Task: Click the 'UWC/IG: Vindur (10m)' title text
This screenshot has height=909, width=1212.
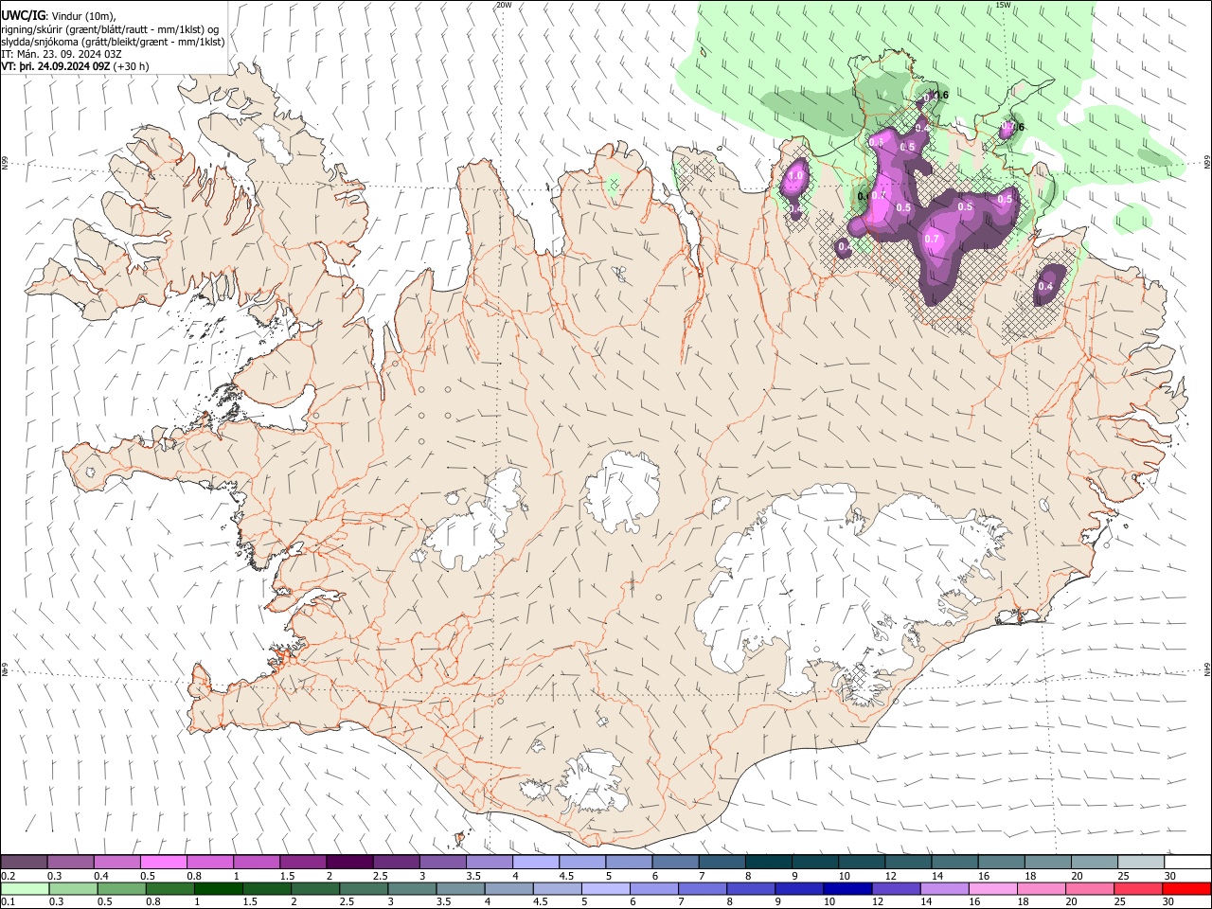Action: click(59, 15)
